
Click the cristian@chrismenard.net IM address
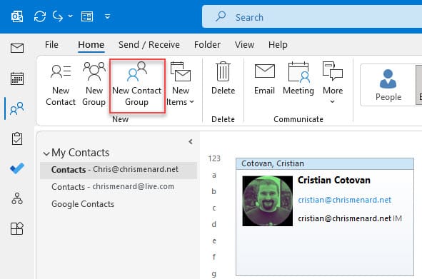coord(344,218)
